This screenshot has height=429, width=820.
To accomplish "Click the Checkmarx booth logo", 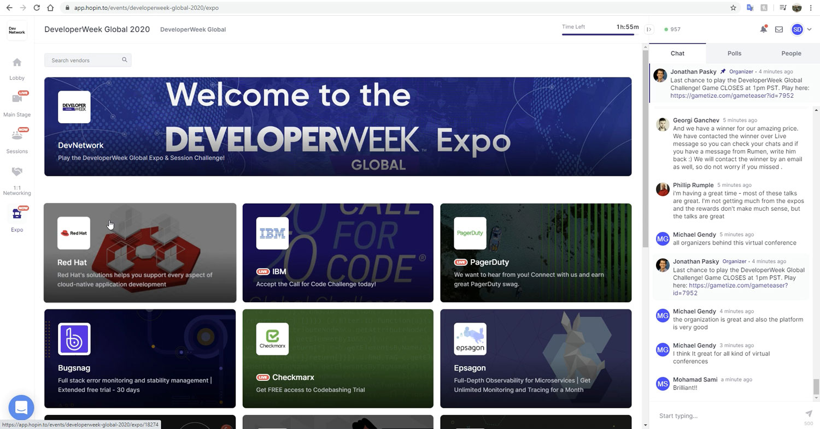I will point(272,339).
